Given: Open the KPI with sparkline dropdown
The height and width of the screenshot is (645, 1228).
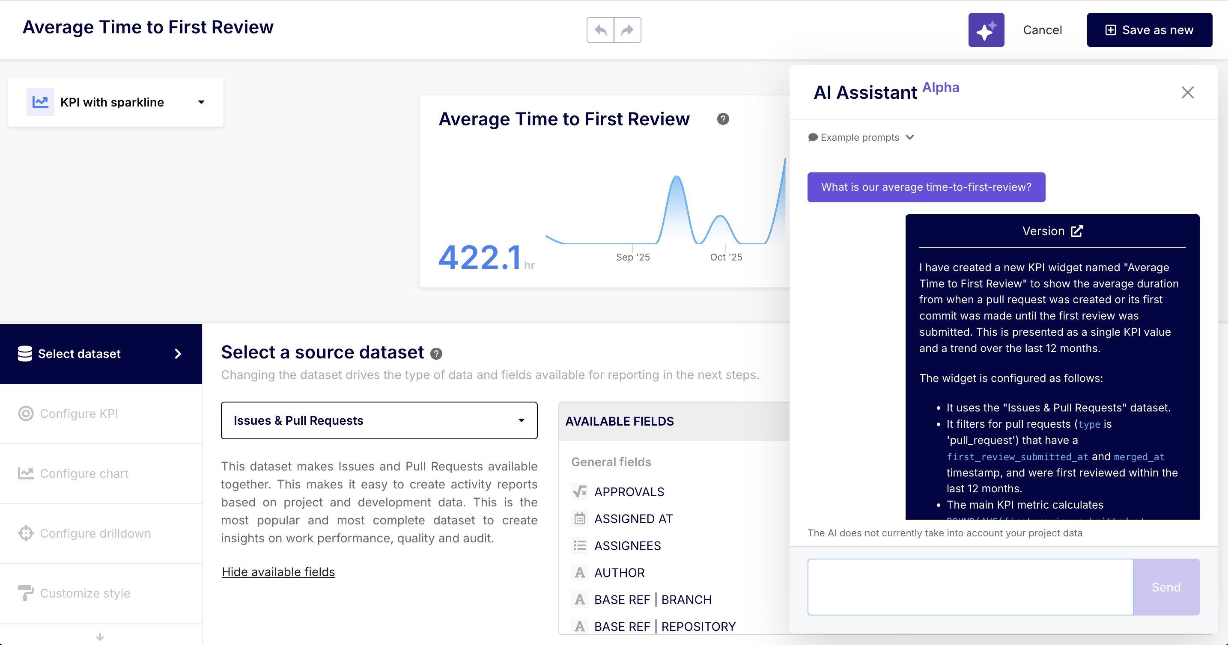Looking at the screenshot, I should tap(115, 102).
